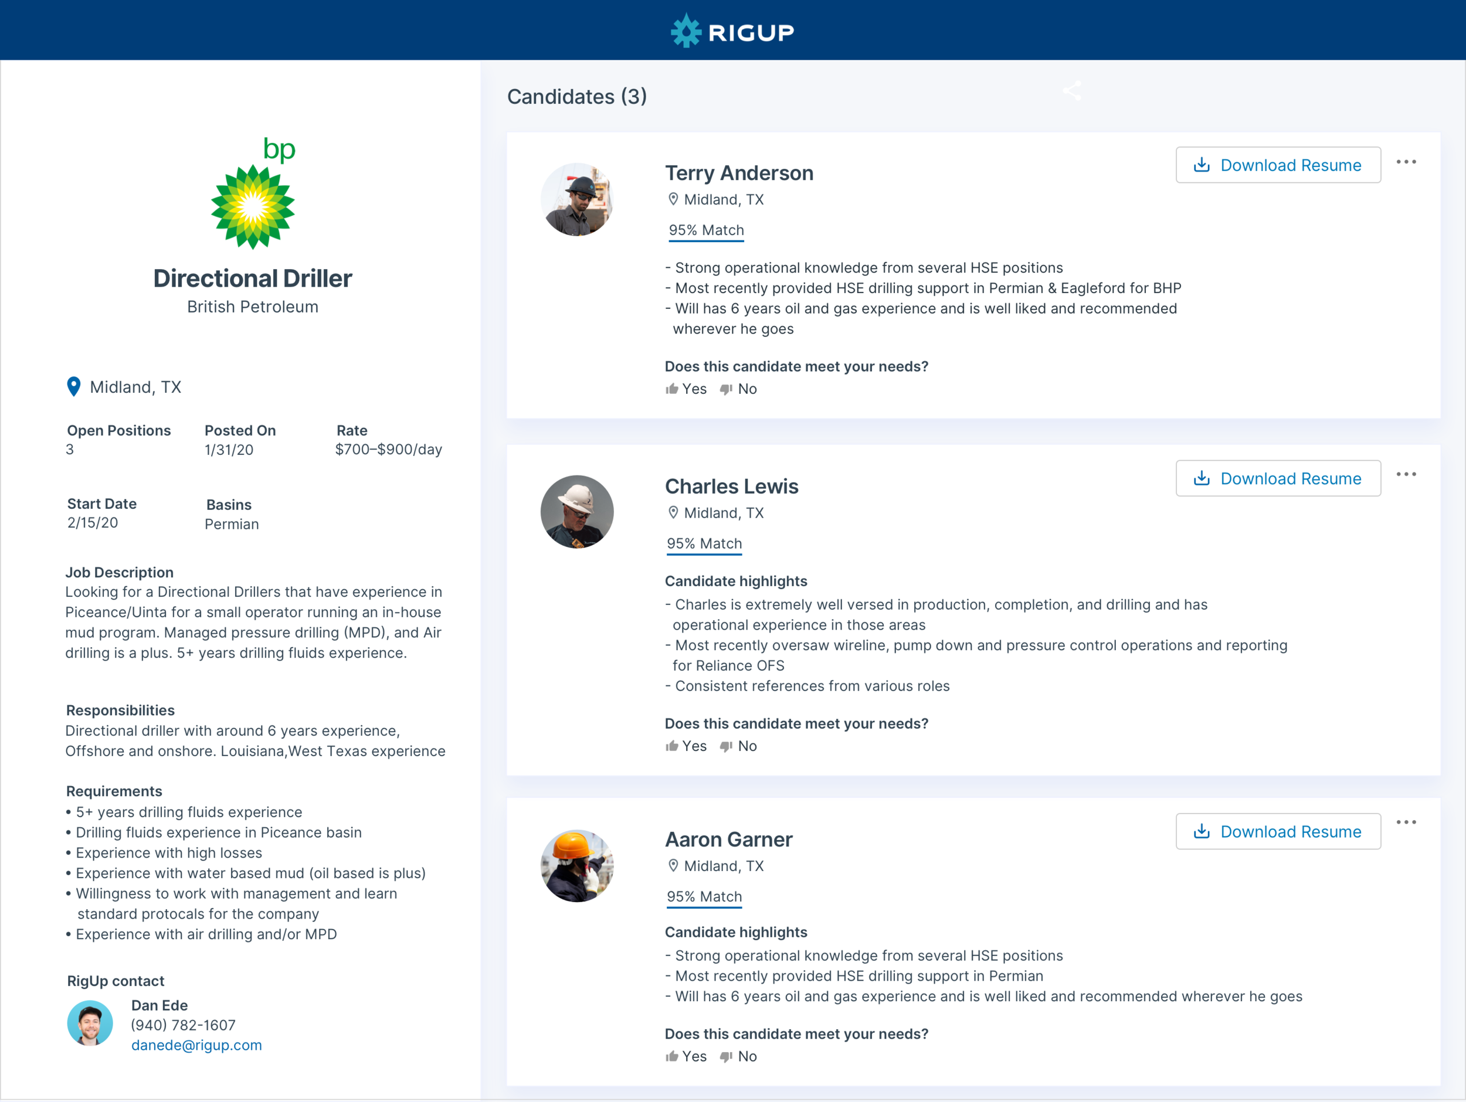The image size is (1466, 1102).
Task: Click location pin icon under Terry Anderson
Action: [x=673, y=199]
